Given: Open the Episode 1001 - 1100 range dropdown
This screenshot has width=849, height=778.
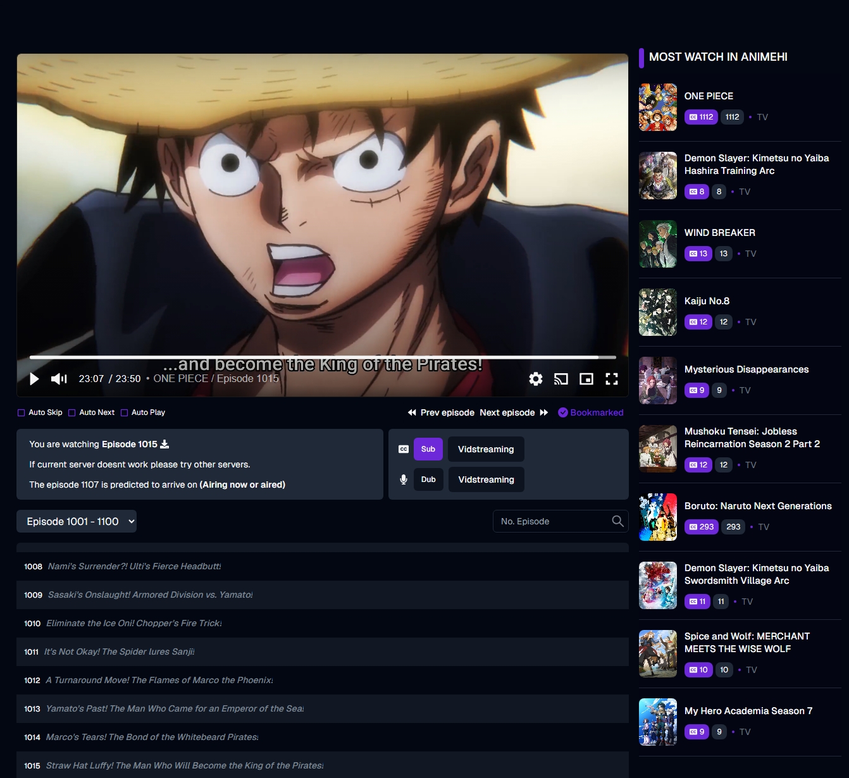Looking at the screenshot, I should coord(77,521).
